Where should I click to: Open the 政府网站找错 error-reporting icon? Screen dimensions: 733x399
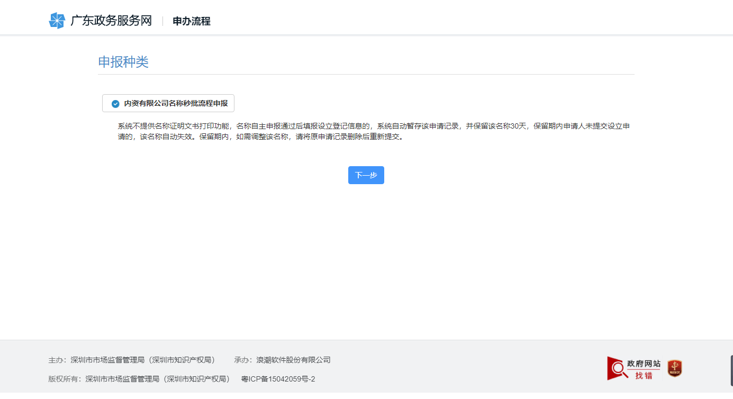[x=634, y=368]
